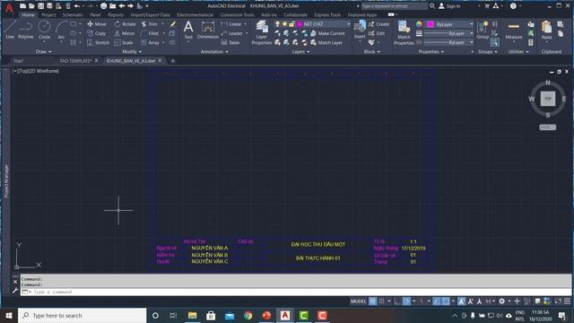This screenshot has height=323, width=574.
Task: Expand the Layers panel
Action: pyautogui.click(x=301, y=52)
